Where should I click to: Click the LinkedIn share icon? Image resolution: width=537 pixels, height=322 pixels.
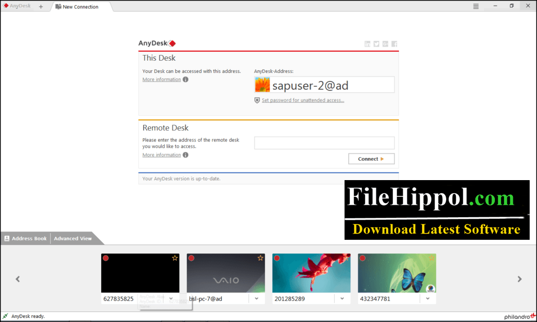tap(367, 43)
